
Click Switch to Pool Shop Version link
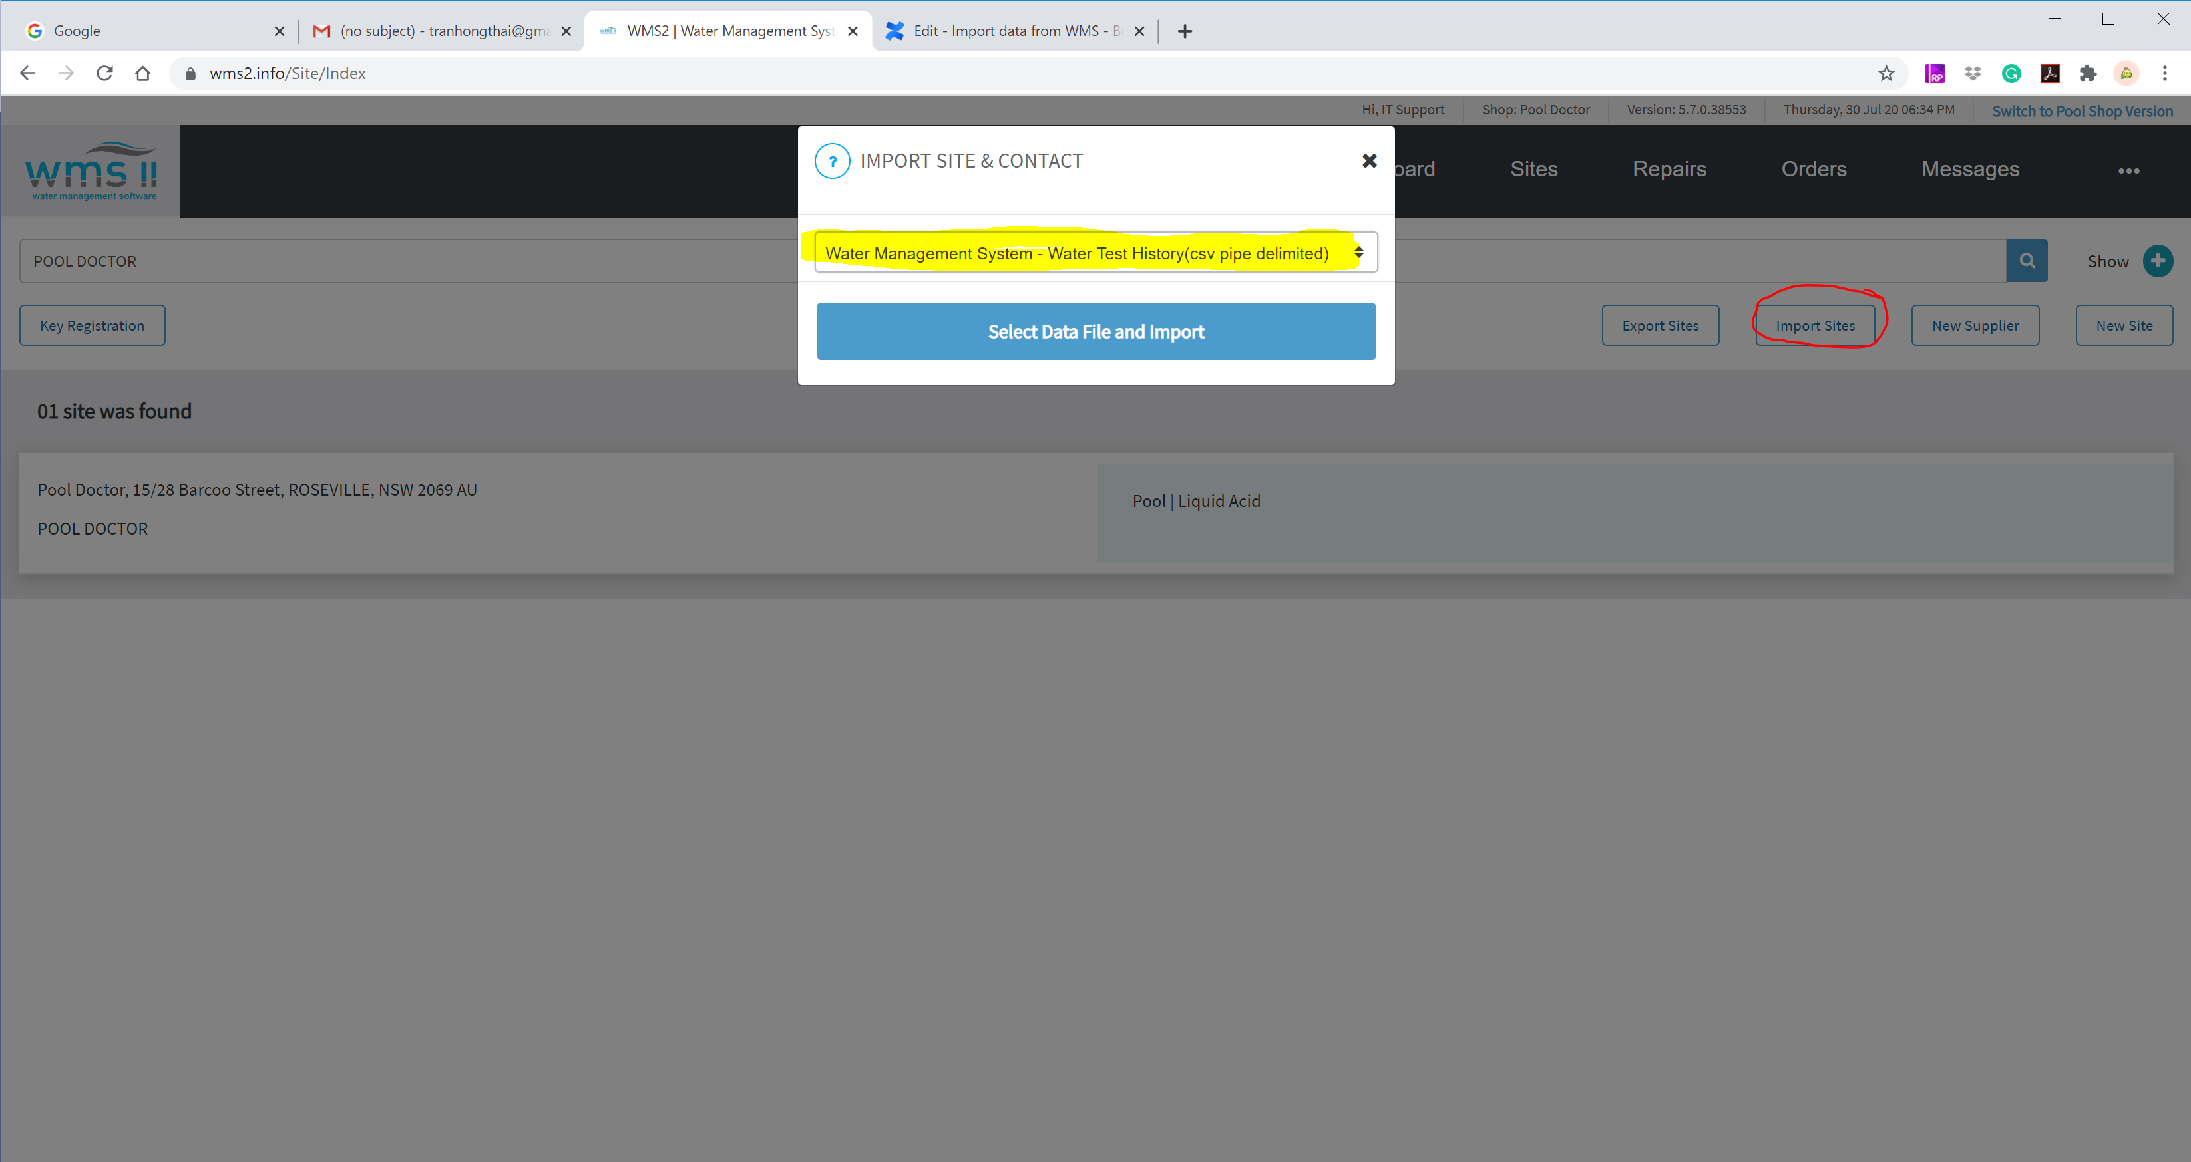(2082, 111)
